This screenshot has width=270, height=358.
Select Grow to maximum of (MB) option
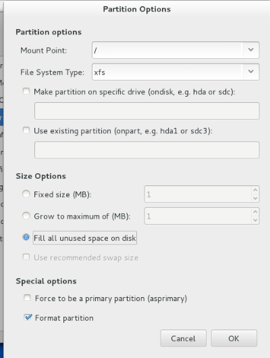pyautogui.click(x=26, y=216)
